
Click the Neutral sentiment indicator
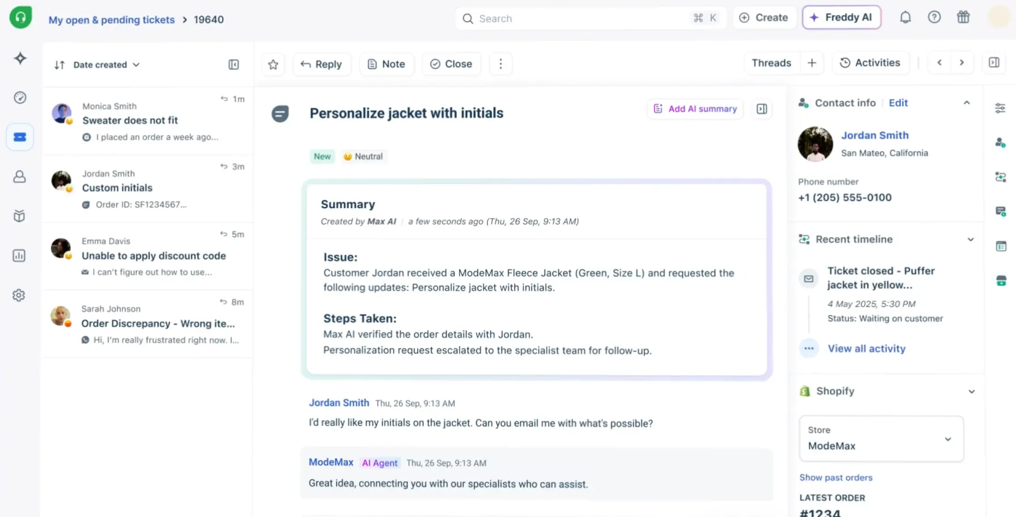[363, 156]
